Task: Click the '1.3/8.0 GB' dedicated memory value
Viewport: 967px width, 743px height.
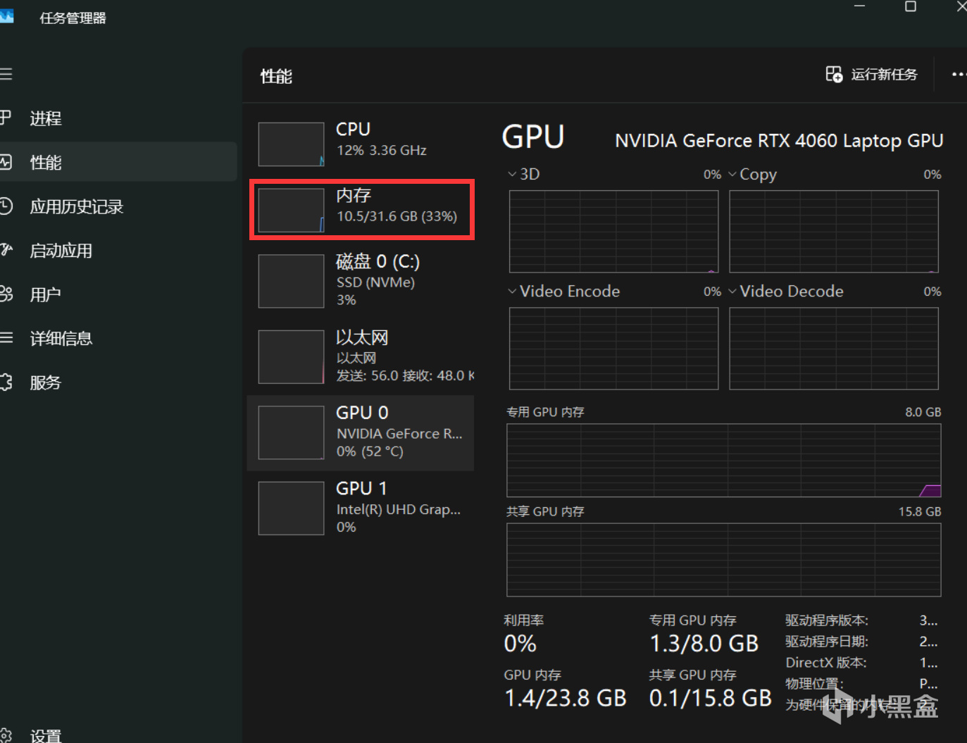Action: [704, 644]
